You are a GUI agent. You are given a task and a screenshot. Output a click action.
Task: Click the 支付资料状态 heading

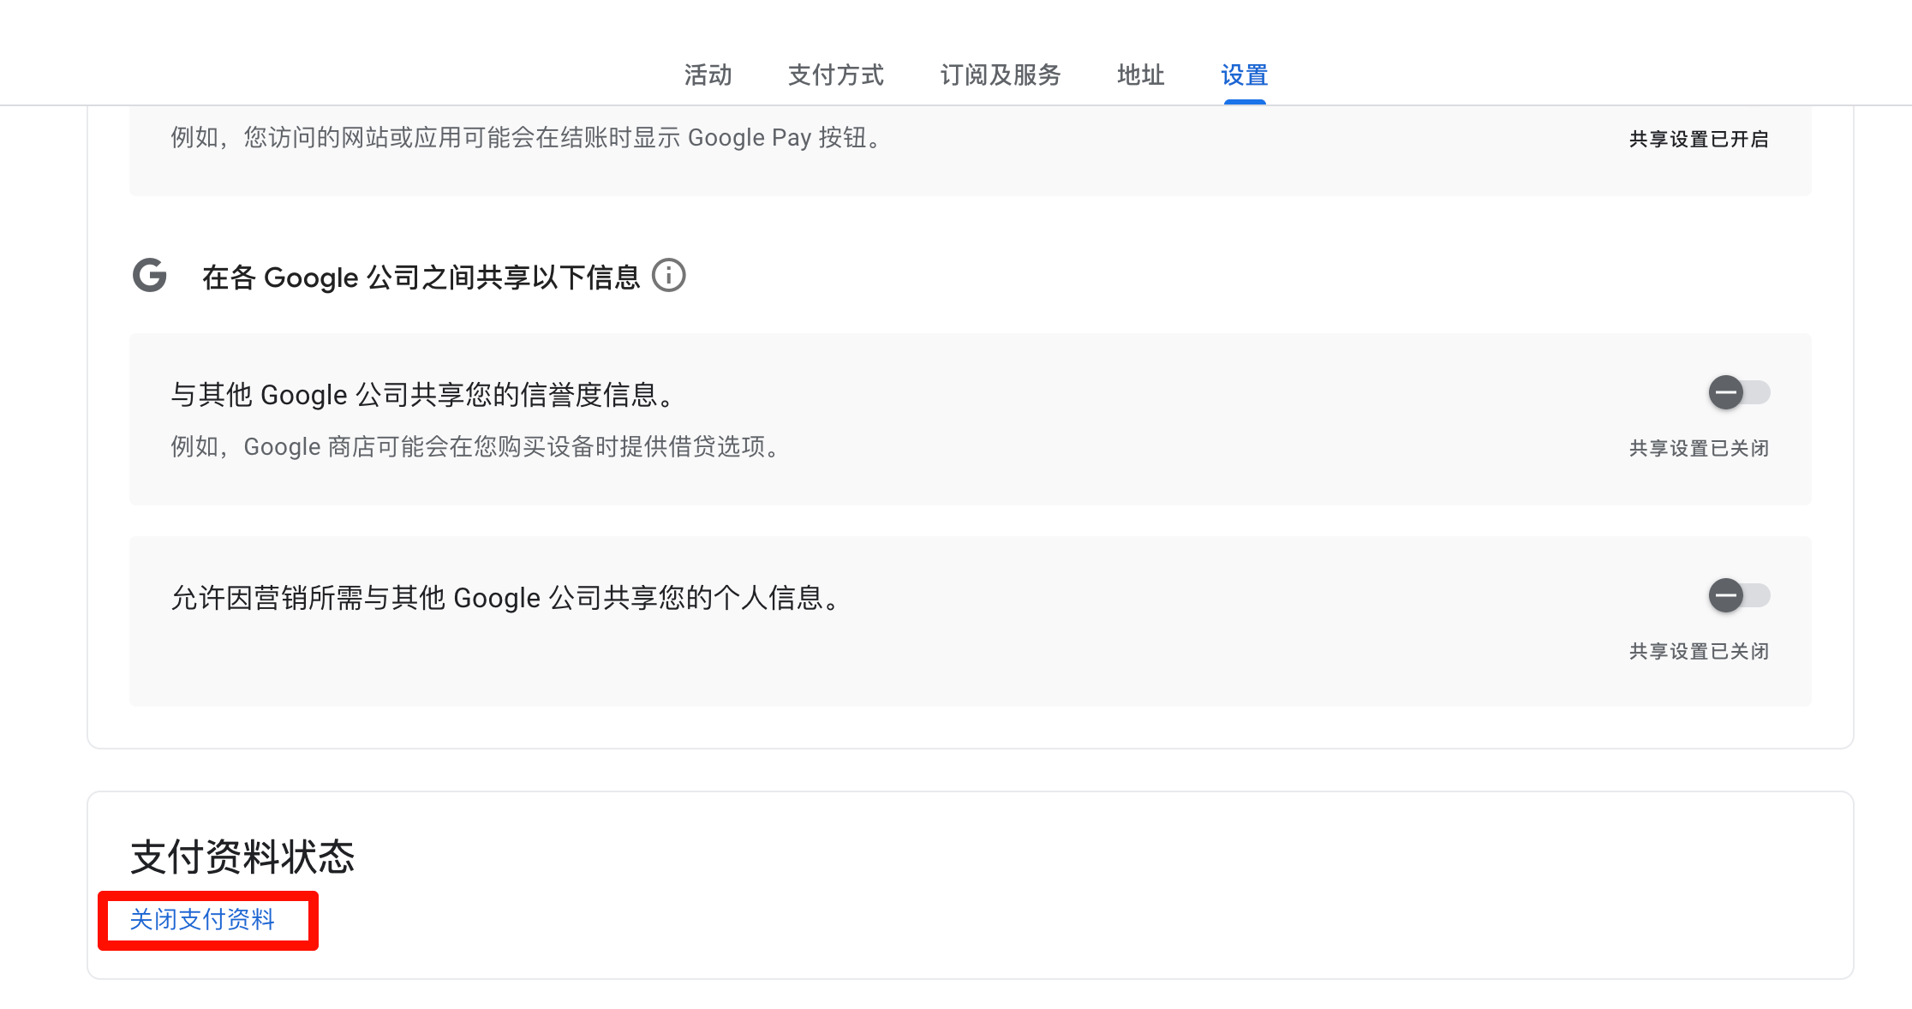click(x=242, y=857)
